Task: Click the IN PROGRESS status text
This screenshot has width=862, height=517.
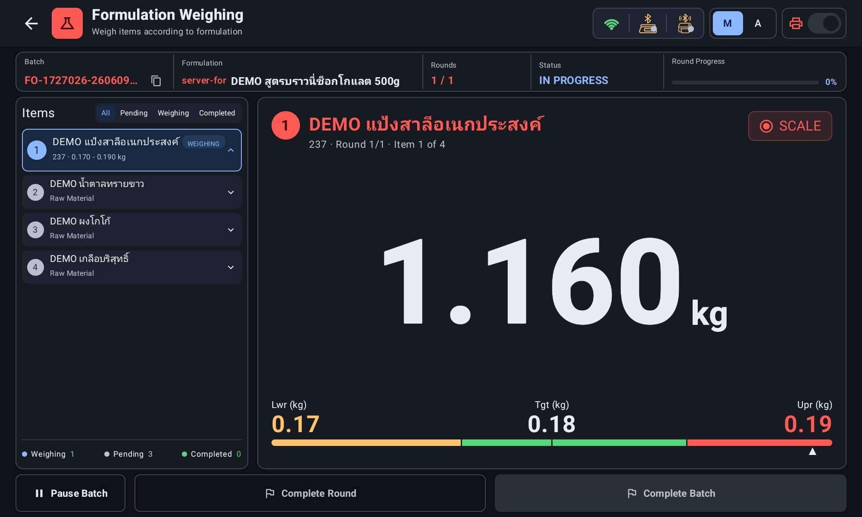Action: (x=573, y=80)
